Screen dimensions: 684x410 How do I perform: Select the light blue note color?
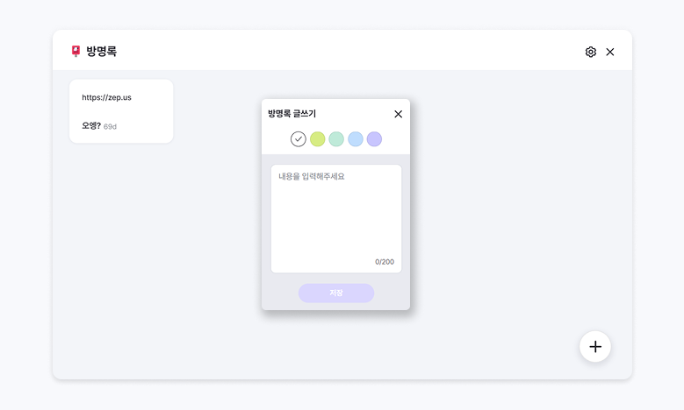click(x=356, y=139)
